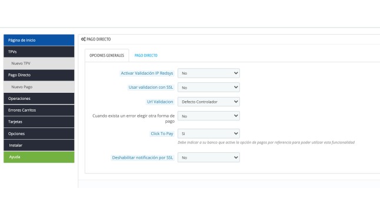Click label Cuando exista un error elegir otra forma
380x215 pixels.
point(134,119)
